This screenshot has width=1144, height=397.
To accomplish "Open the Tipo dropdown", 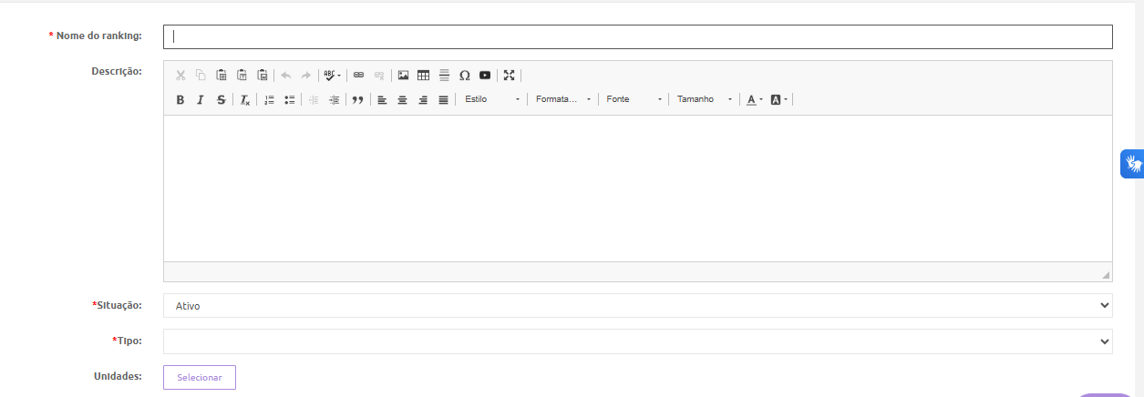I will pos(637,341).
